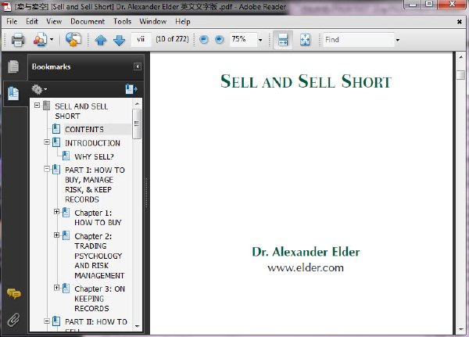Show the Pages thumbnails panel icon
This screenshot has height=337, width=469.
[x=13, y=66]
